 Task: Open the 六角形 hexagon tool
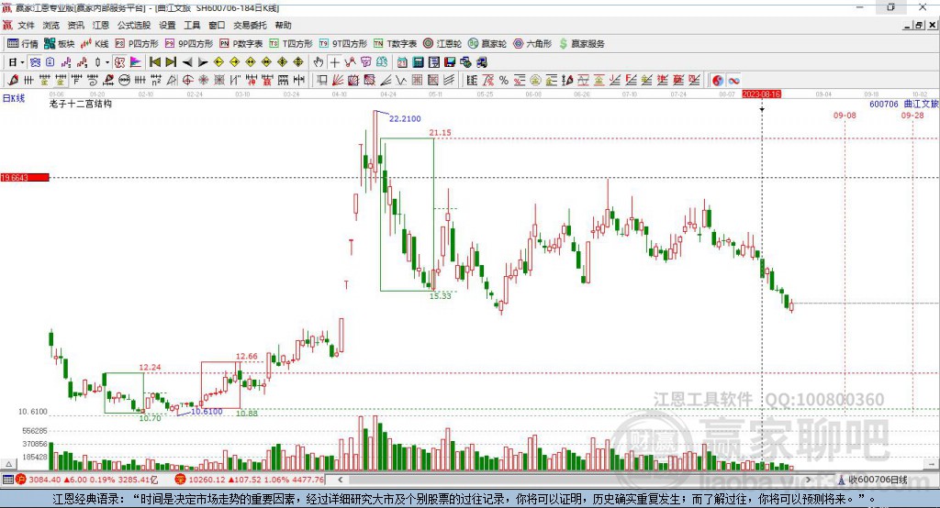click(532, 44)
